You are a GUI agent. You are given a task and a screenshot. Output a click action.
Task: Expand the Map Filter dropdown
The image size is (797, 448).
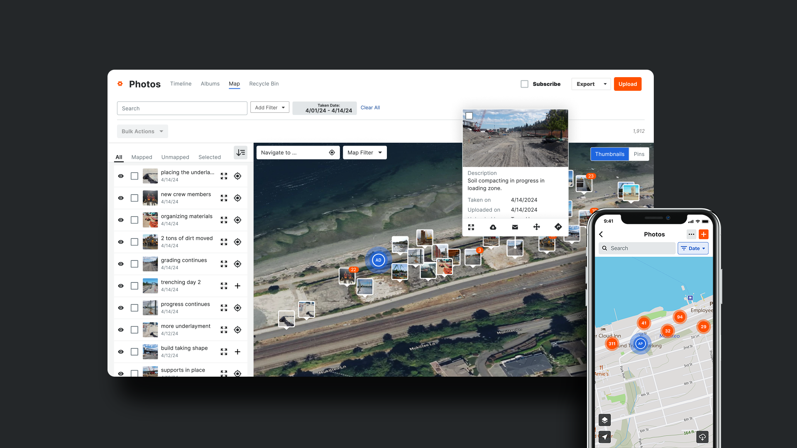[364, 152]
